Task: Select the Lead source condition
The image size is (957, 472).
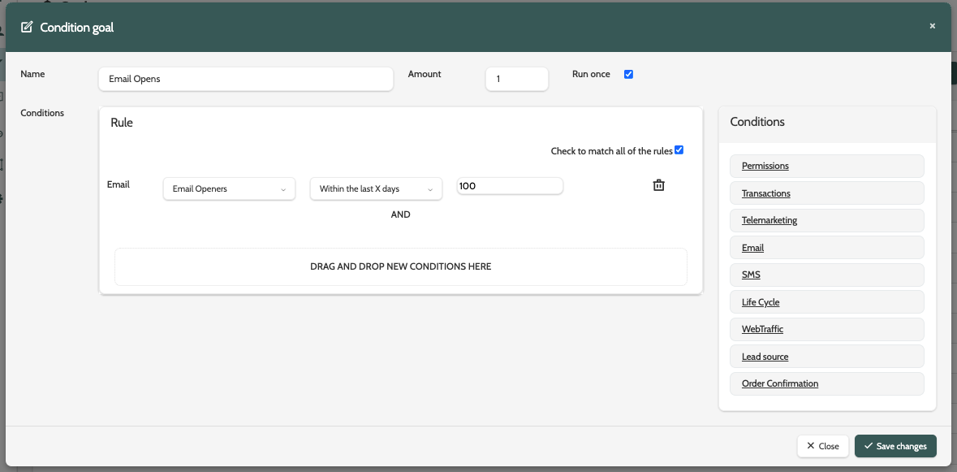Action: pos(826,356)
